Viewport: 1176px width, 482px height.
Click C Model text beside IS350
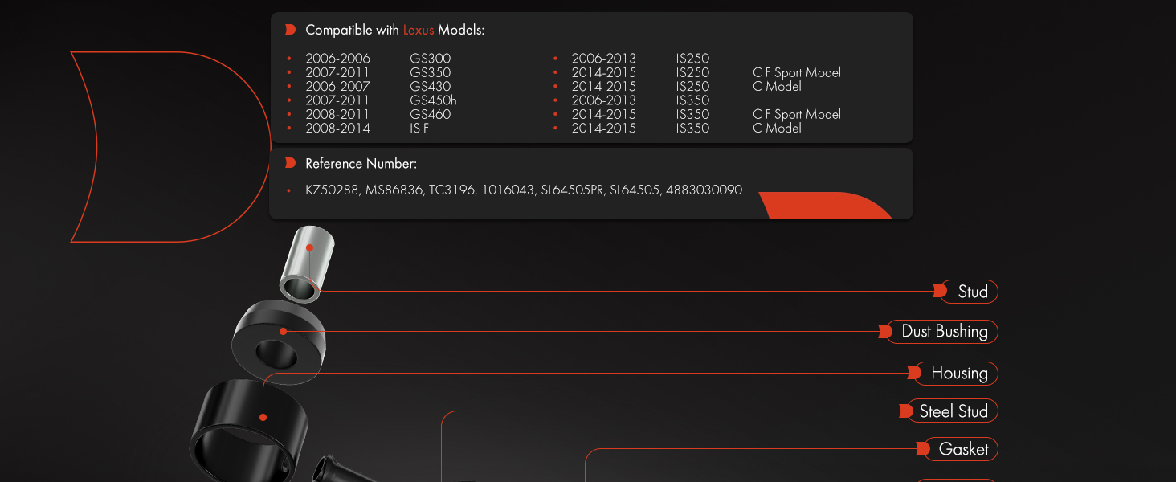(x=777, y=128)
